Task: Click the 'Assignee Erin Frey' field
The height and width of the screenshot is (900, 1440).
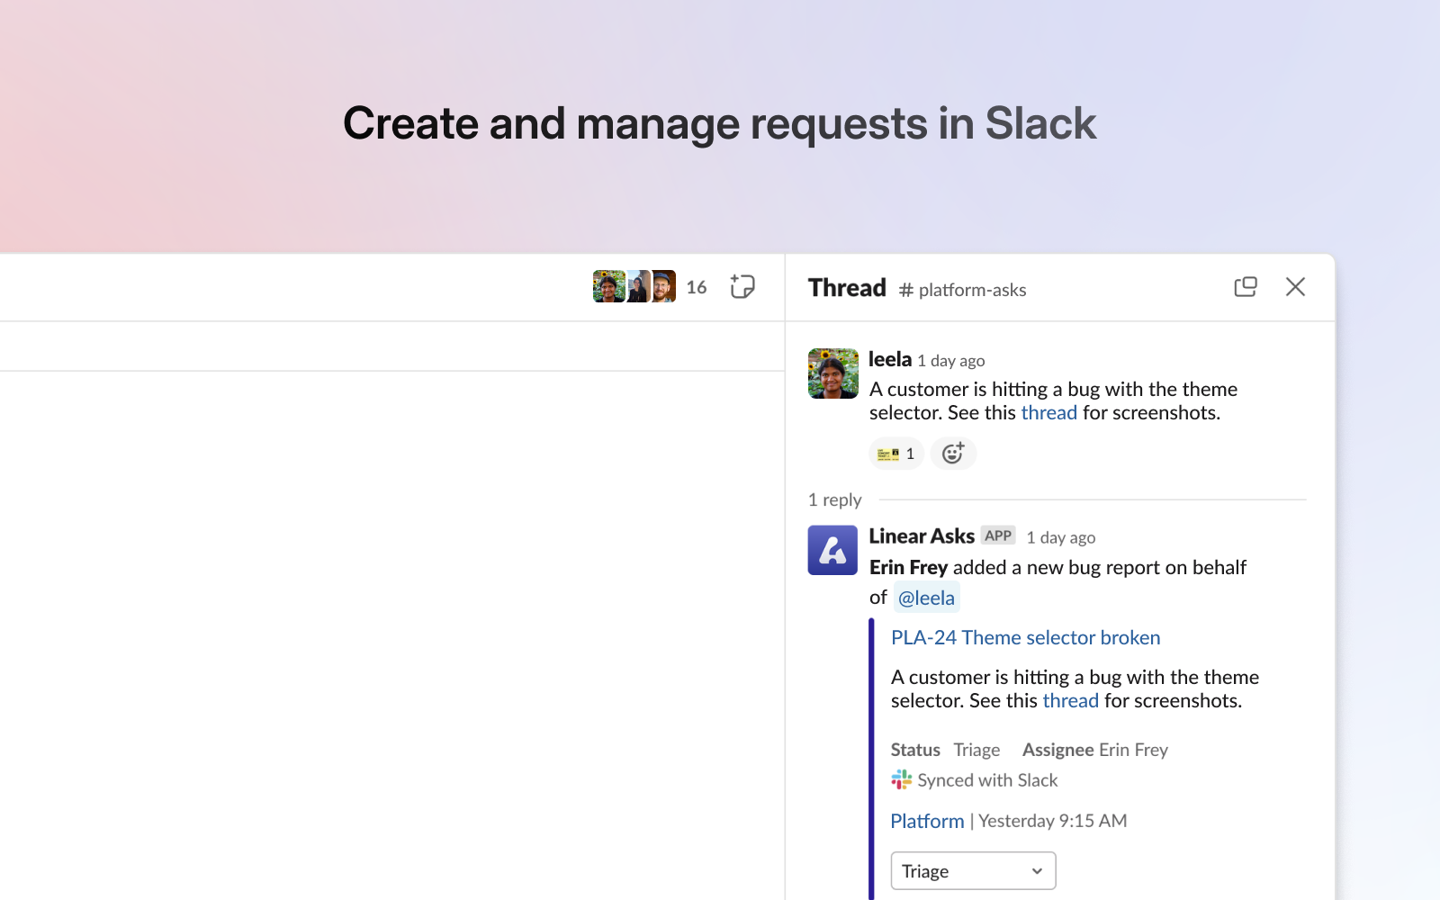Action: [x=1095, y=750]
